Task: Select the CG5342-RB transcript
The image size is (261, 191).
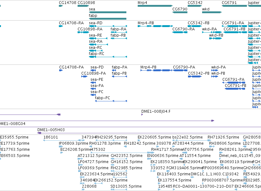Action: [195, 26]
